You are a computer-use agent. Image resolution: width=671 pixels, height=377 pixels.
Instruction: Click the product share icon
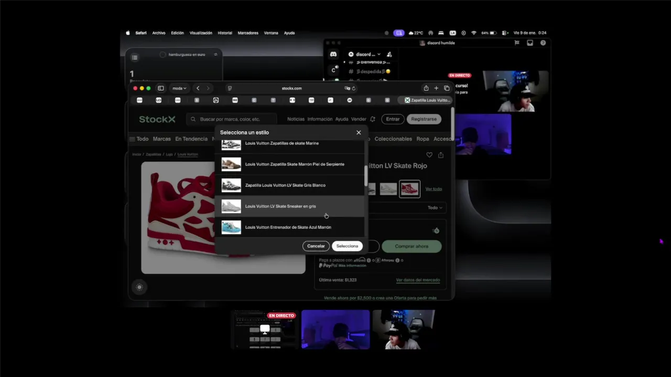coord(441,155)
